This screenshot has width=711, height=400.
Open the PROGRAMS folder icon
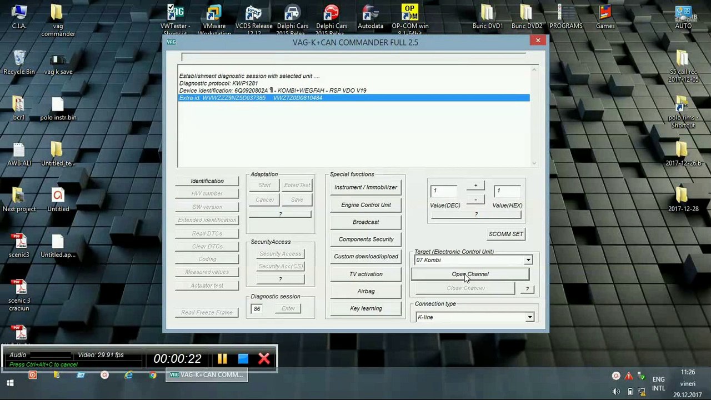tap(566, 17)
